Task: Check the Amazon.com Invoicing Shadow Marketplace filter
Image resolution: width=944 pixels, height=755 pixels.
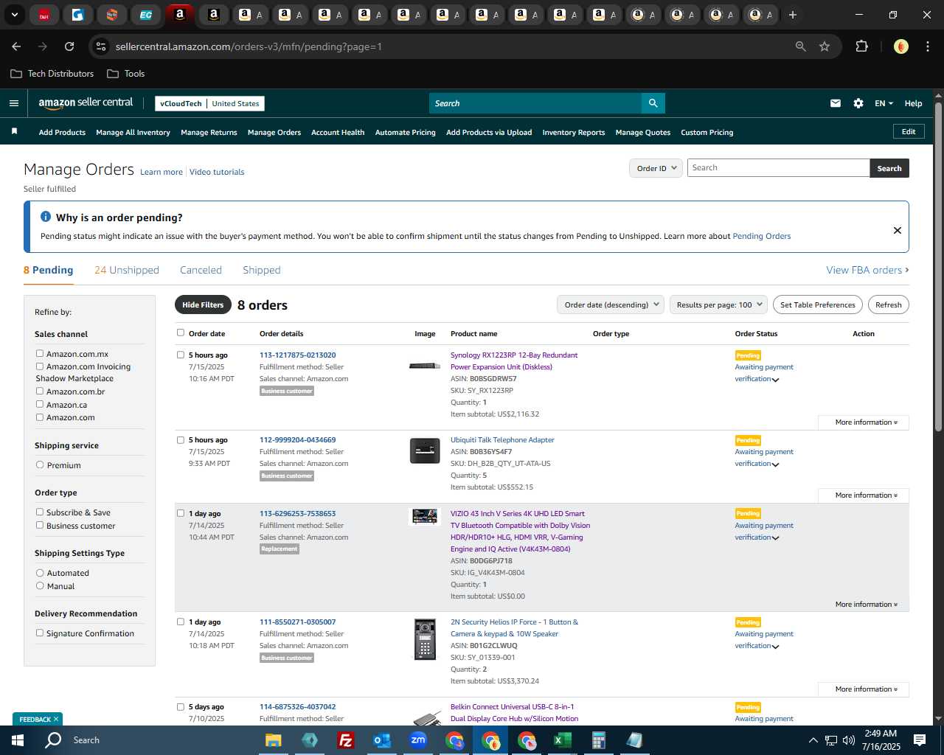Action: [40, 366]
